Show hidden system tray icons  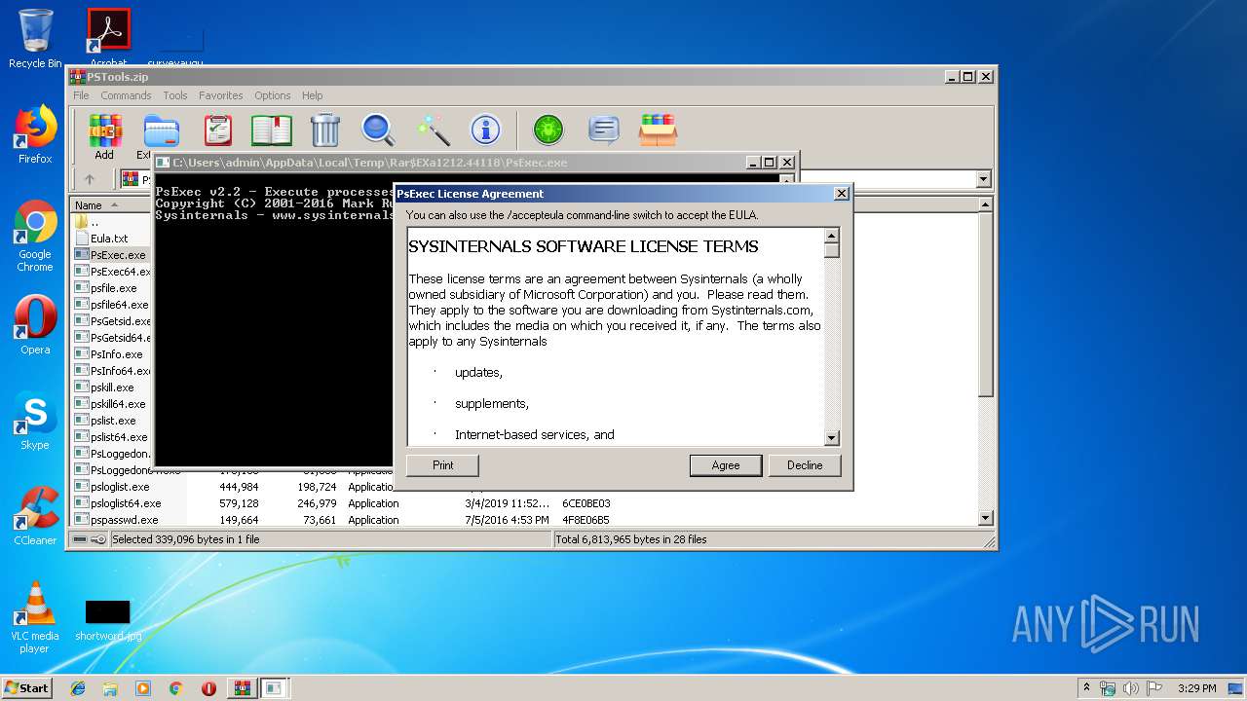click(1086, 688)
